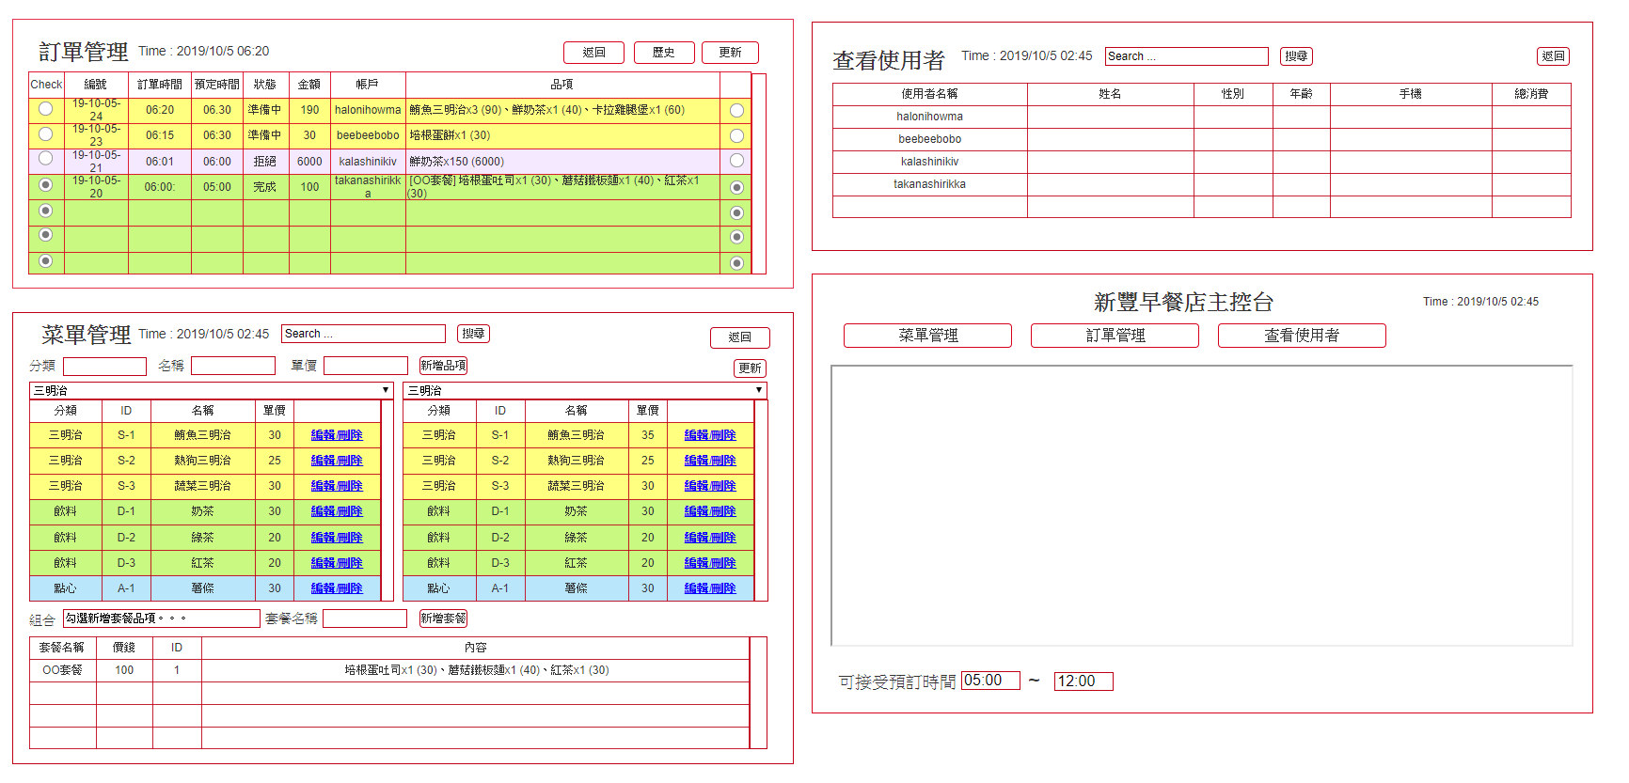Open left 三明治 category dropdown
This screenshot has width=1629, height=783.
[x=212, y=390]
